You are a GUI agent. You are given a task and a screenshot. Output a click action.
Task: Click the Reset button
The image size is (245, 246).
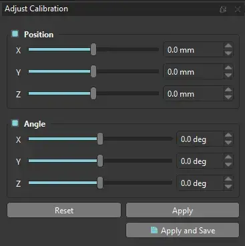pyautogui.click(x=64, y=210)
